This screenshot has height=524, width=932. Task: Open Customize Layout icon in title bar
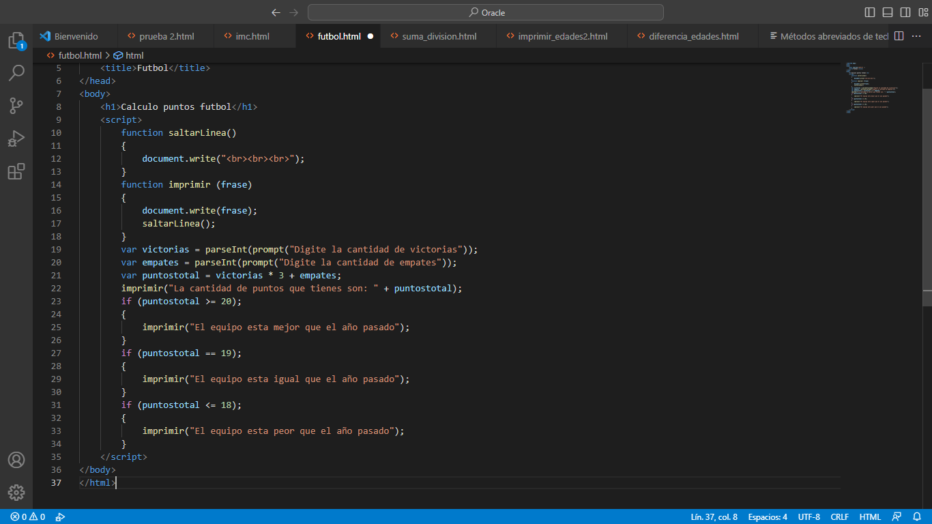coord(923,12)
